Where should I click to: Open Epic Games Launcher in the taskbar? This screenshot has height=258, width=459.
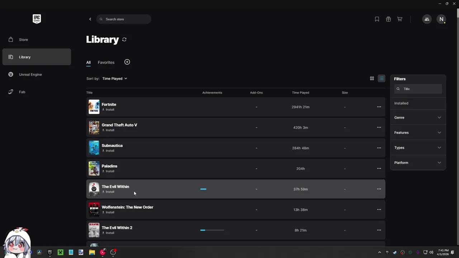coord(50,252)
